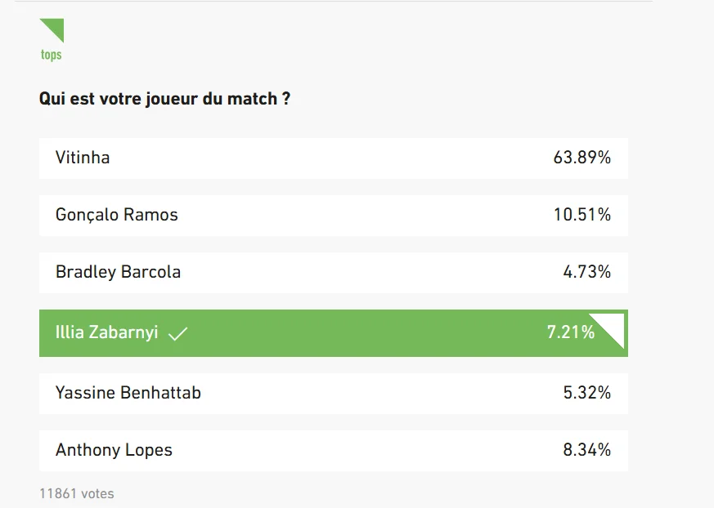
Task: Click the 11861 votes count text
Action: click(77, 493)
